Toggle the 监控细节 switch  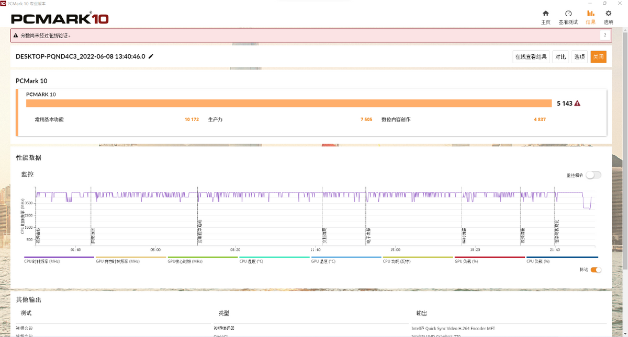tap(593, 175)
